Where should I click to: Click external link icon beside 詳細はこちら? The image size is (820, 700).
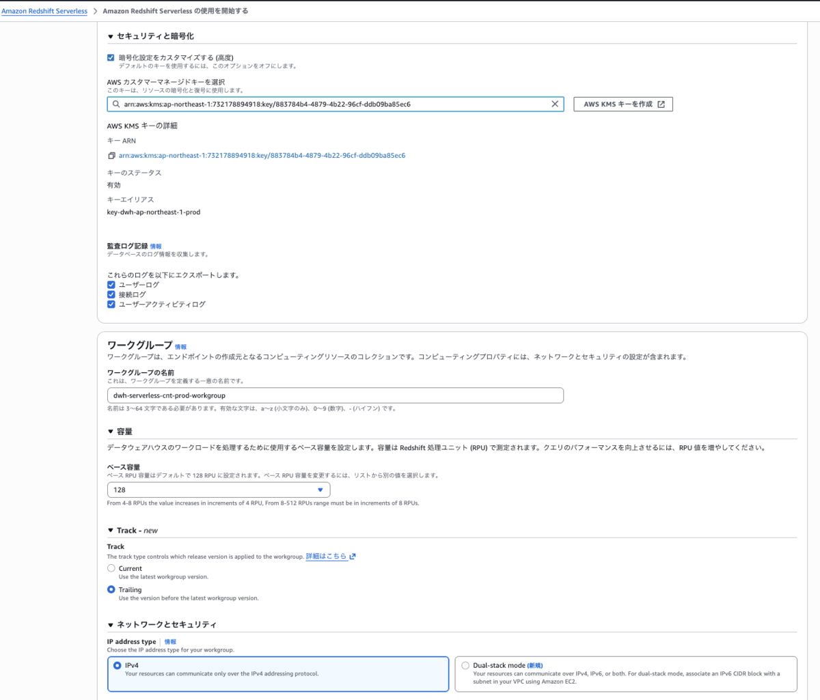pyautogui.click(x=353, y=557)
